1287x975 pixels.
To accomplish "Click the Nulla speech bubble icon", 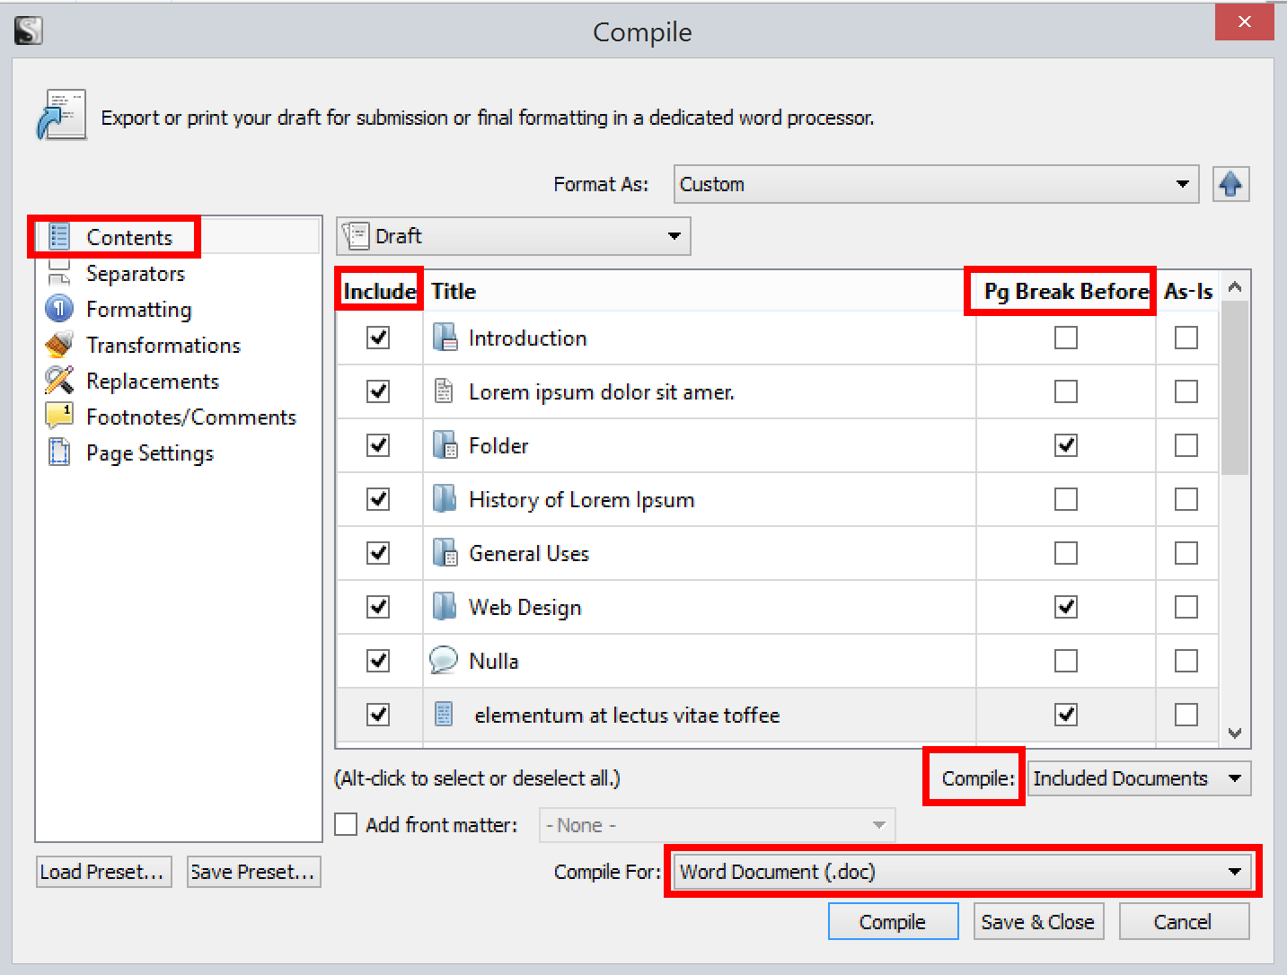I will 444,661.
